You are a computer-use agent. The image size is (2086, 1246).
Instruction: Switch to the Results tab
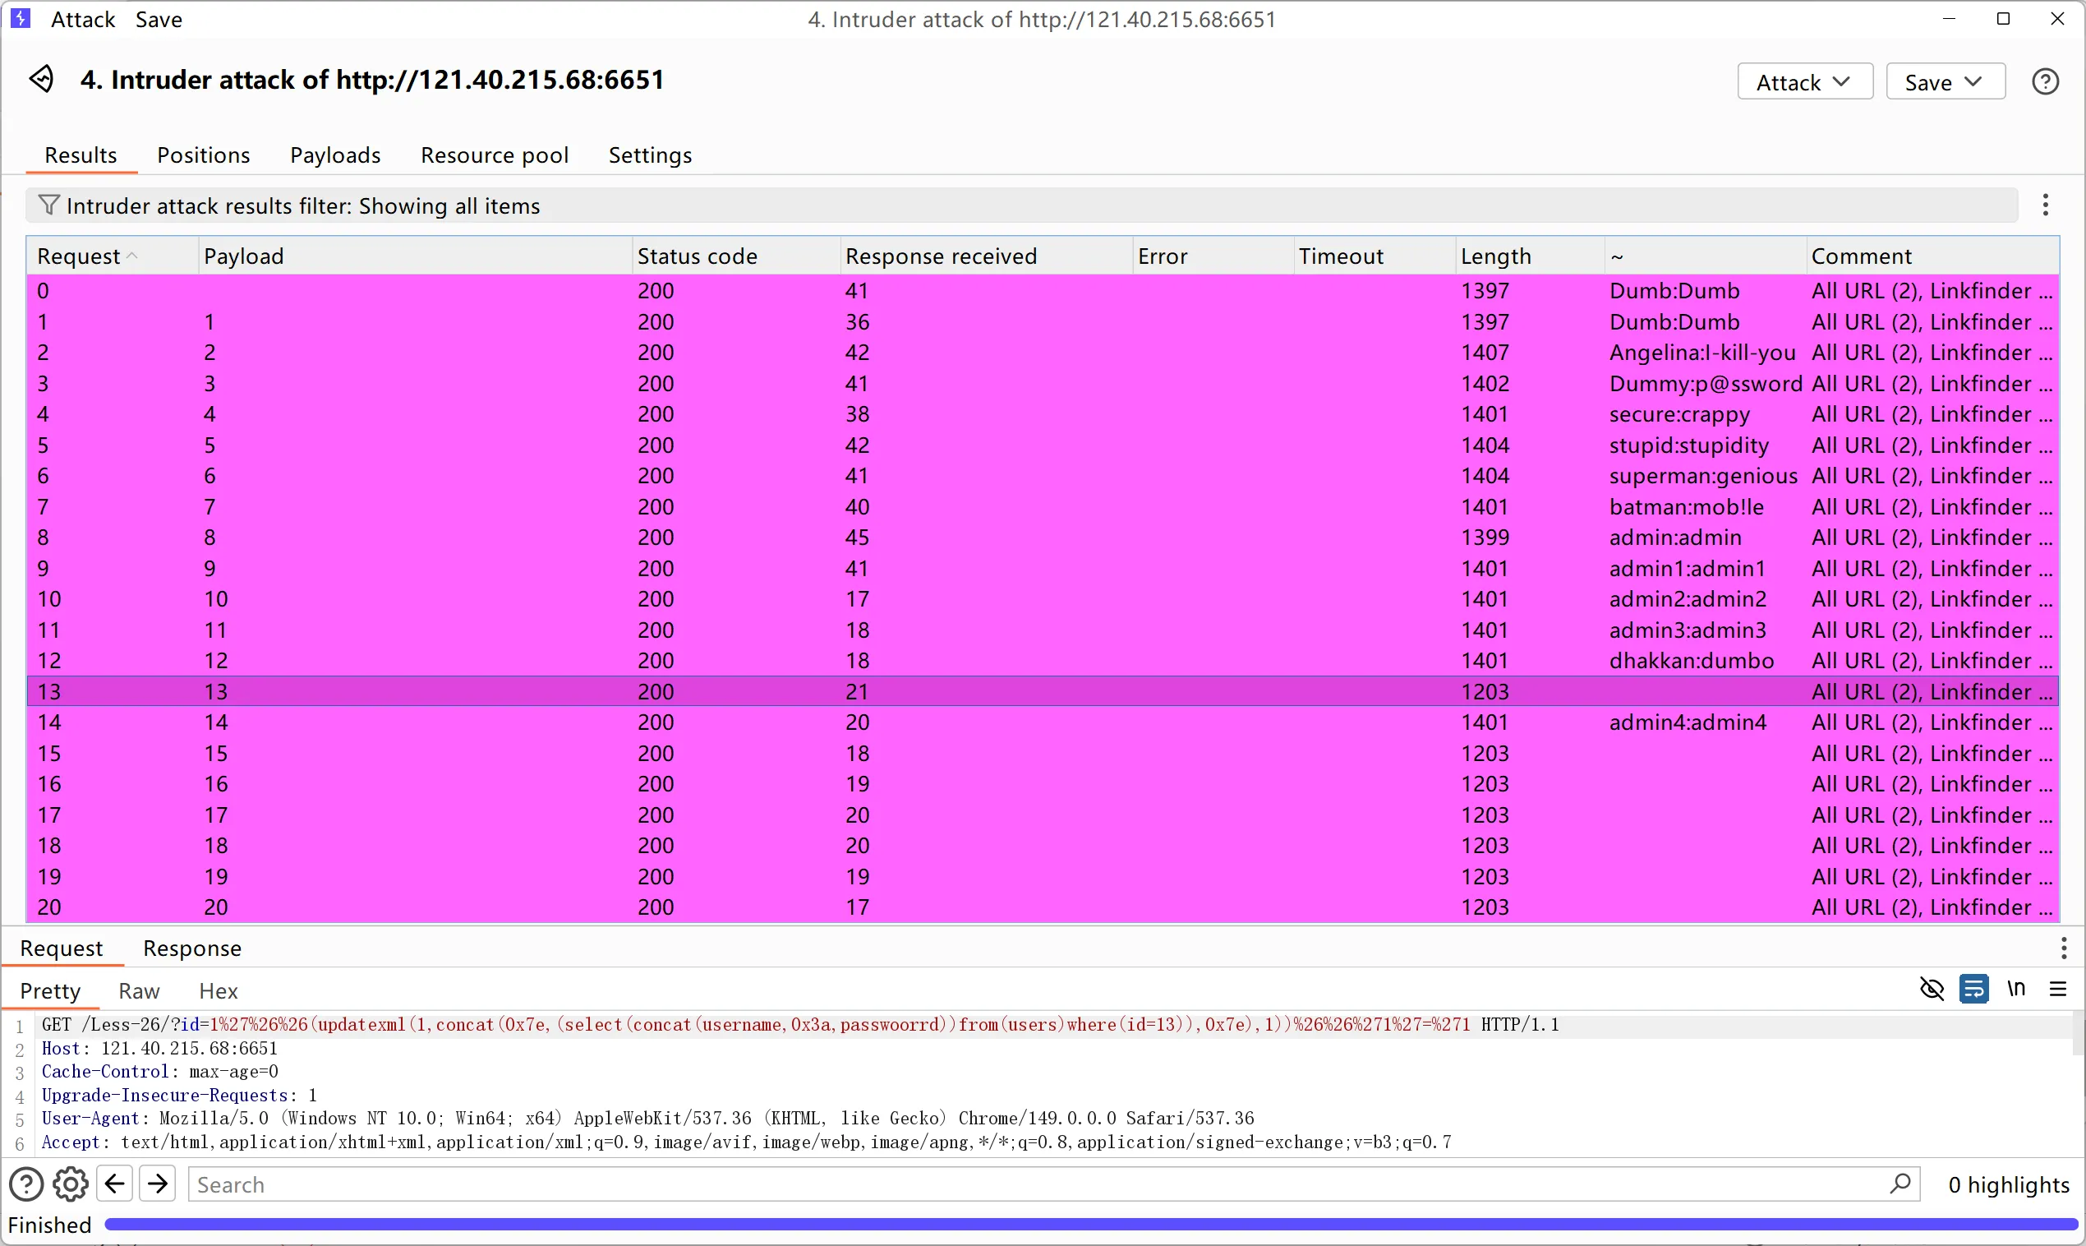(81, 155)
